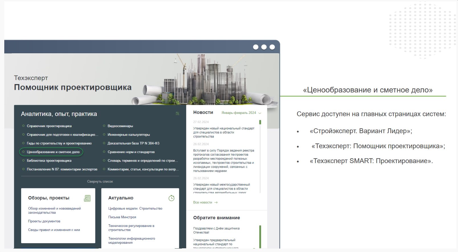This screenshot has width=458, height=252.
Task: Open Библиотека проектировщика
Action: [x=49, y=160]
